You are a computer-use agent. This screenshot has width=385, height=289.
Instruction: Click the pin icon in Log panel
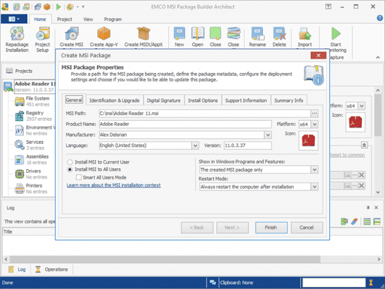click(x=368, y=207)
